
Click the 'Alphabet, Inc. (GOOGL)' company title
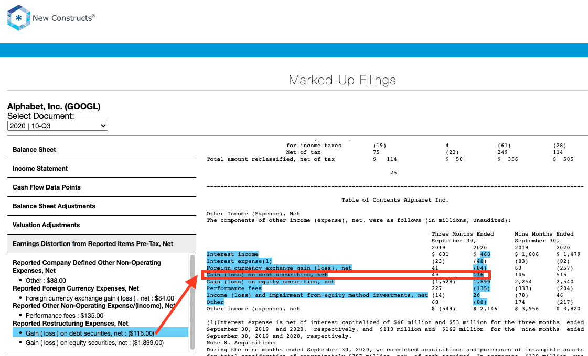(x=54, y=106)
